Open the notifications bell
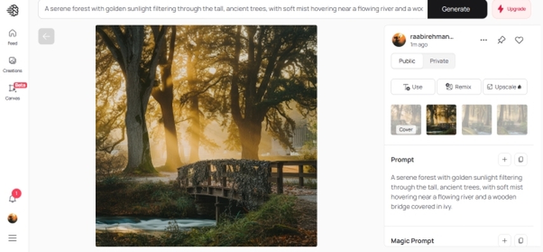 pos(13,199)
